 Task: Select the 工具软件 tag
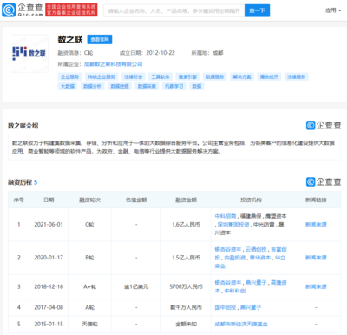tap(160, 76)
